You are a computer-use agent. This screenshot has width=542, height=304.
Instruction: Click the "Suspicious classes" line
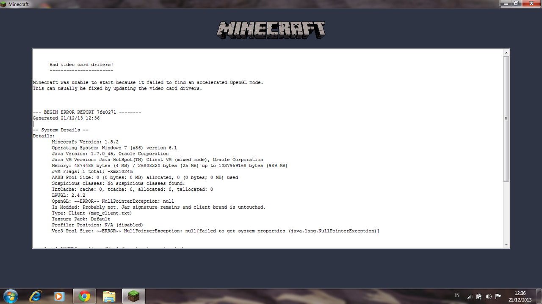pyautogui.click(x=119, y=183)
